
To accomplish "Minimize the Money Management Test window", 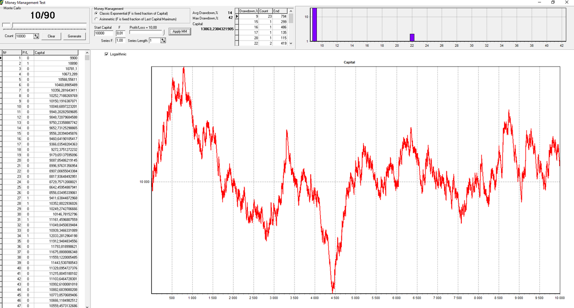I will click(539, 2).
